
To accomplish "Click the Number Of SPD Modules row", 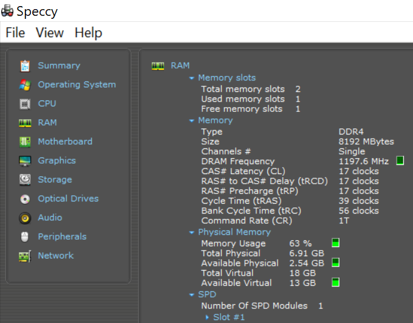I will click(262, 306).
